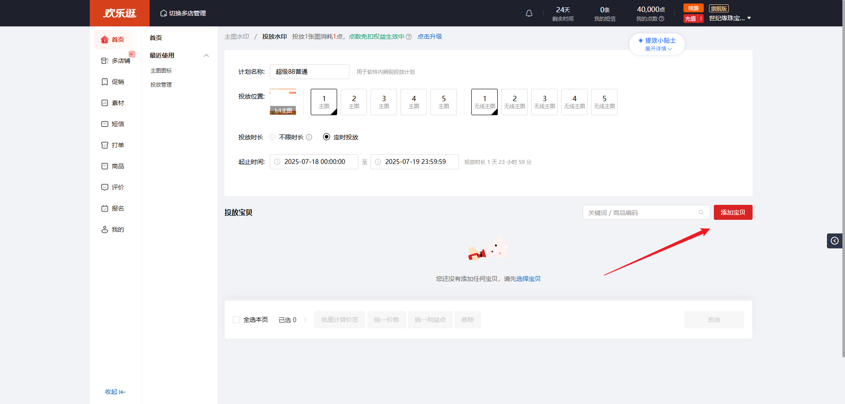
Task: Collapse the 最近使用 section chevron
Action: (206, 55)
